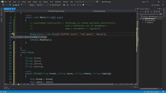Open the Toolbox side tab
Viewport: 166px width, 93px height.
pyautogui.click(x=2, y=20)
